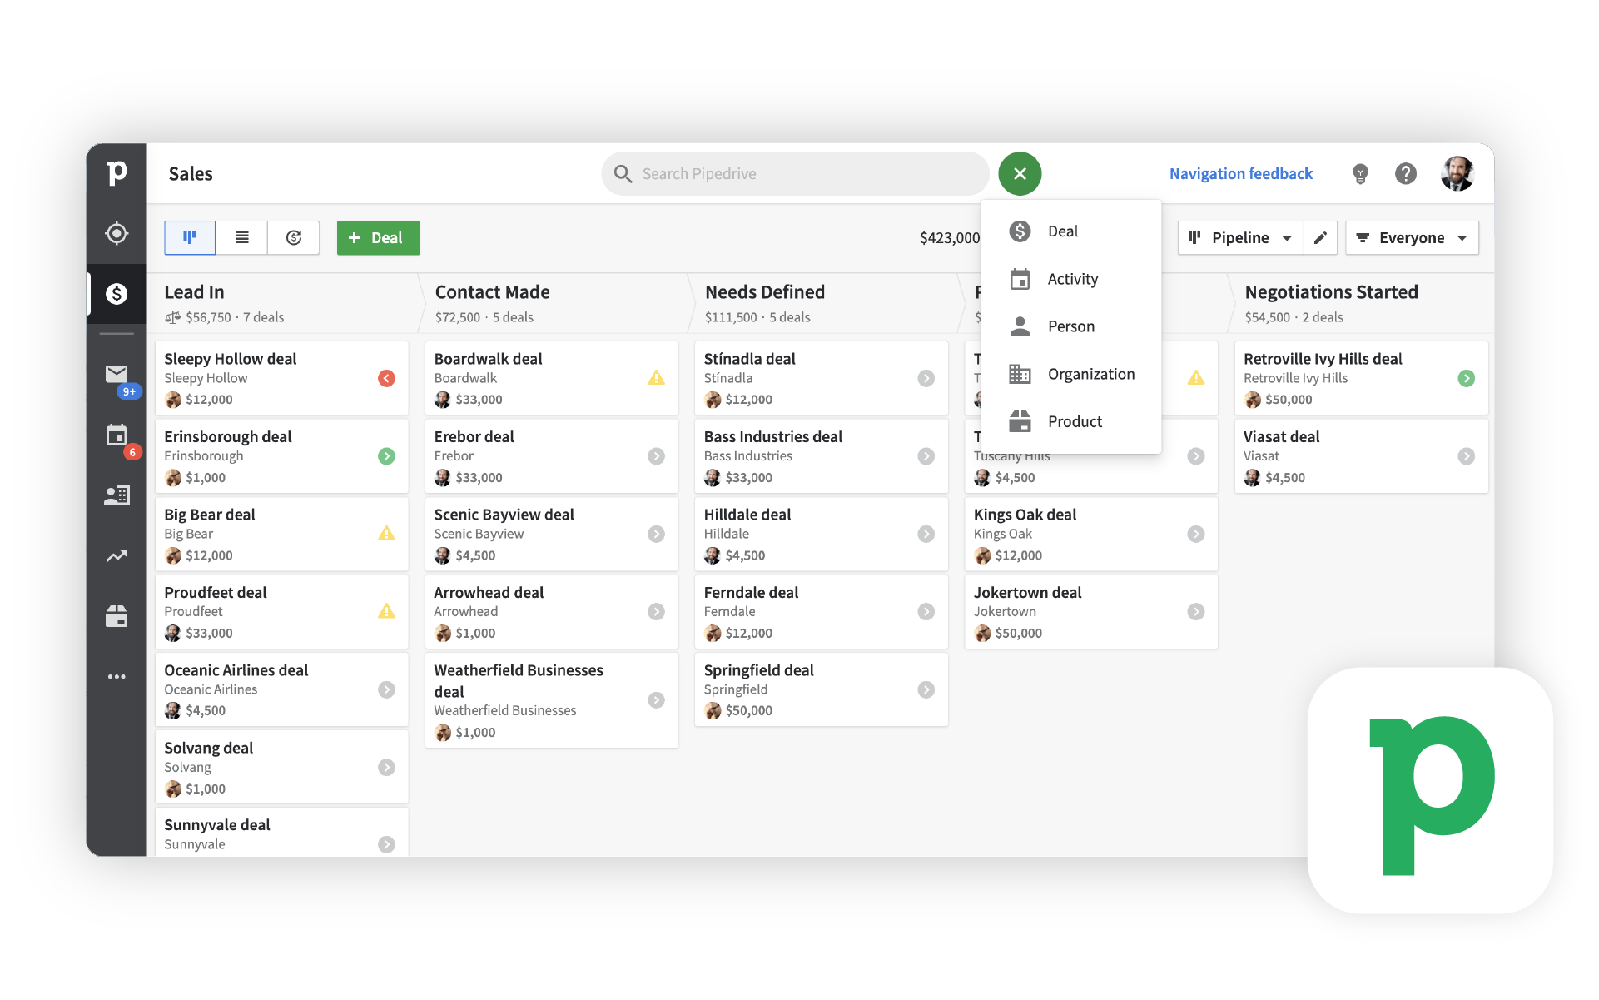This screenshot has height=1000, width=1599.
Task: Click Viasat deal activity arrow
Action: [1466, 456]
